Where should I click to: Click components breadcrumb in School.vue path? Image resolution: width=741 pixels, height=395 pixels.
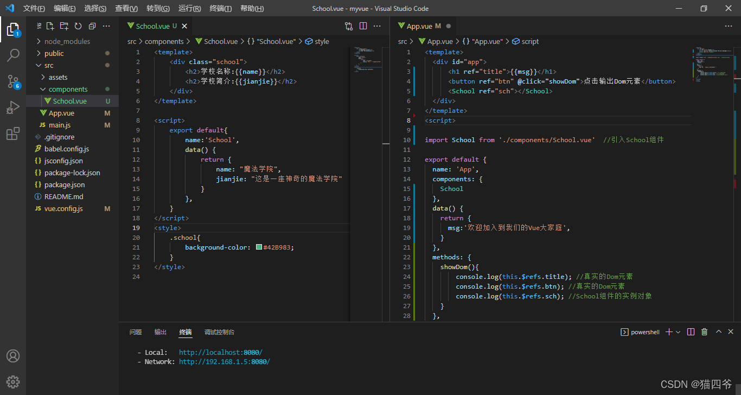point(164,41)
